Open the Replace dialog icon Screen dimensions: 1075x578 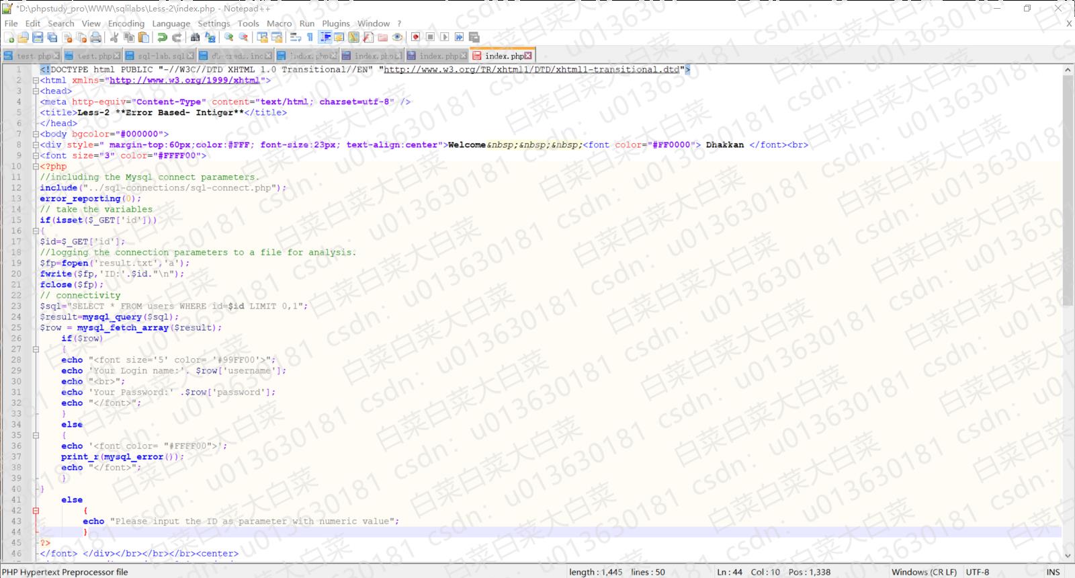210,37
